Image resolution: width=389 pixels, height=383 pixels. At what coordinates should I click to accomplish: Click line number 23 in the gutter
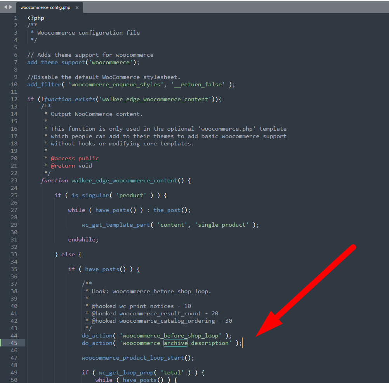(x=14, y=180)
